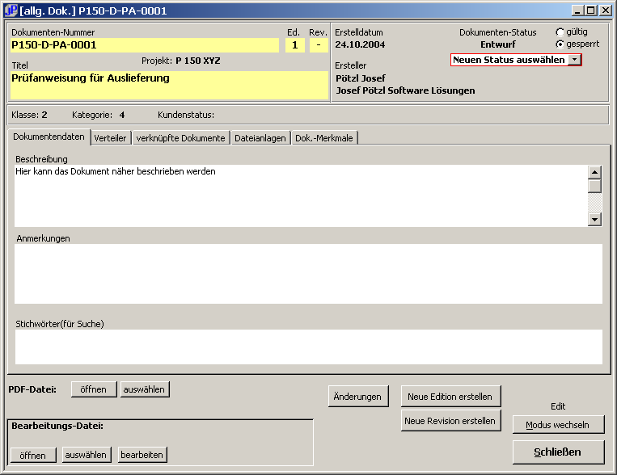Select the 'gültig' radio button

coord(560,32)
